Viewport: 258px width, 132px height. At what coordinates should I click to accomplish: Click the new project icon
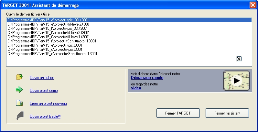point(20,103)
